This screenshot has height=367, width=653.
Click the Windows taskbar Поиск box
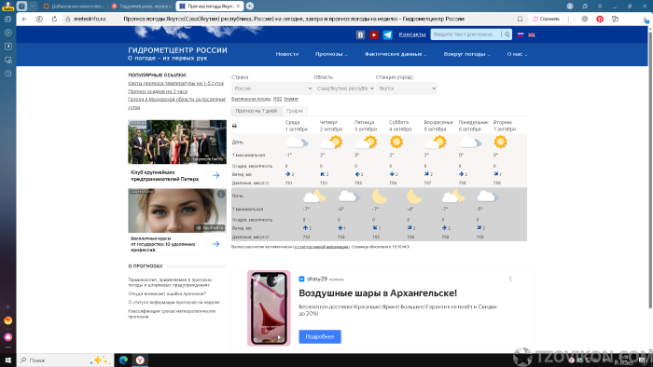tap(66, 360)
